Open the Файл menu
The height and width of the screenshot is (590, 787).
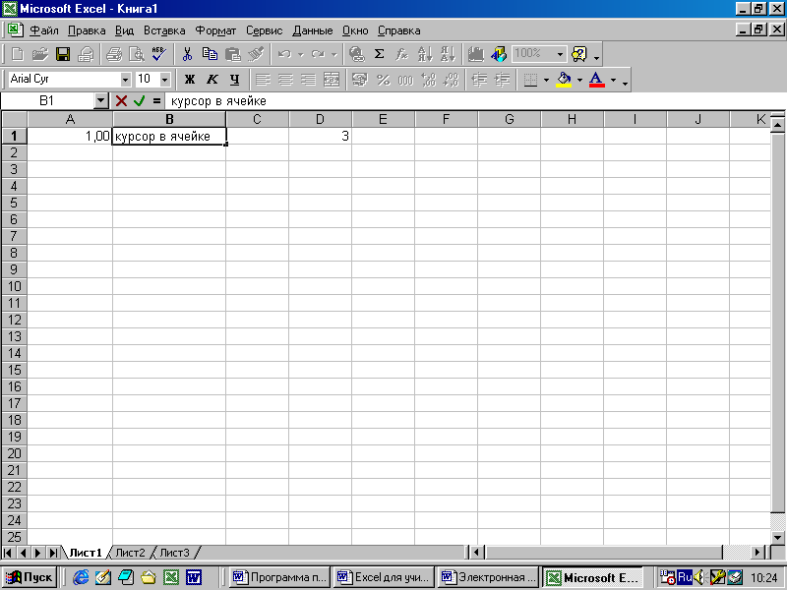pyautogui.click(x=44, y=30)
